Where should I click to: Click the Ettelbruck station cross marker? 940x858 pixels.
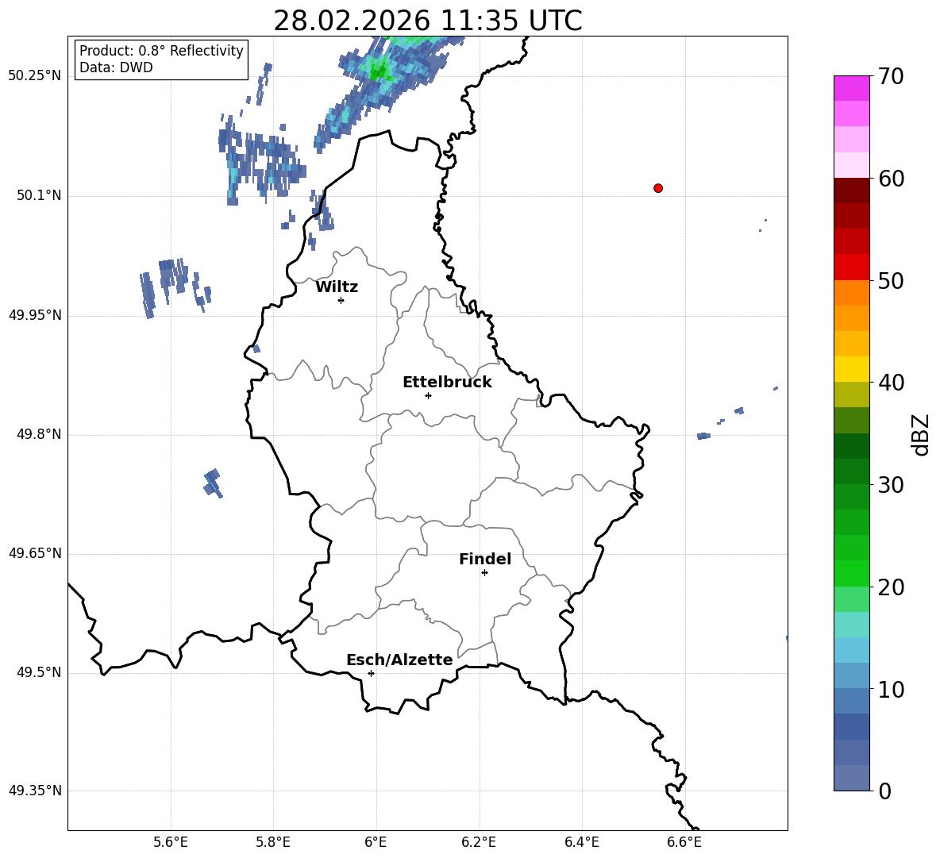(428, 395)
